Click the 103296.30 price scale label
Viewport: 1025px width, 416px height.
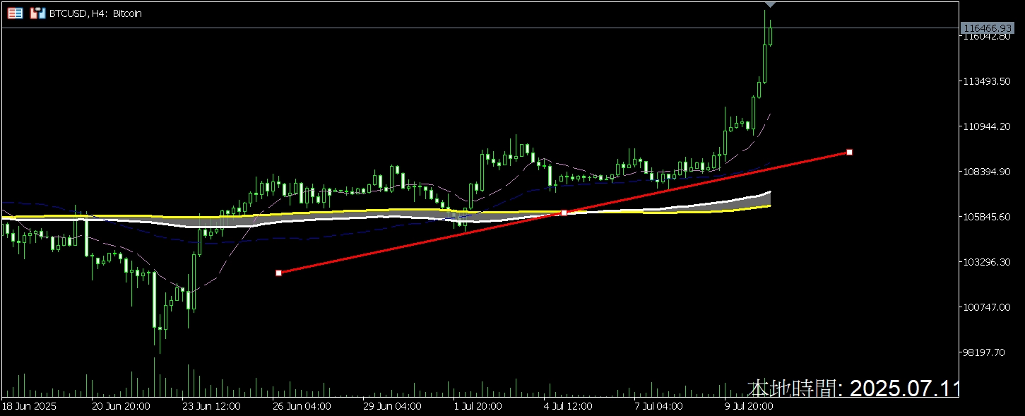pos(987,263)
